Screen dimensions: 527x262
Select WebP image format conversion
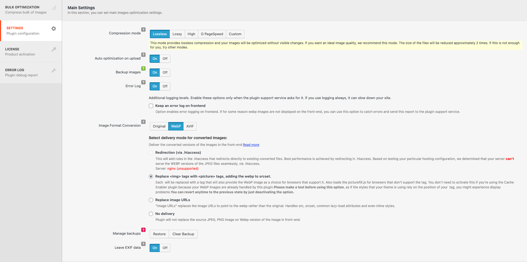[x=176, y=126]
